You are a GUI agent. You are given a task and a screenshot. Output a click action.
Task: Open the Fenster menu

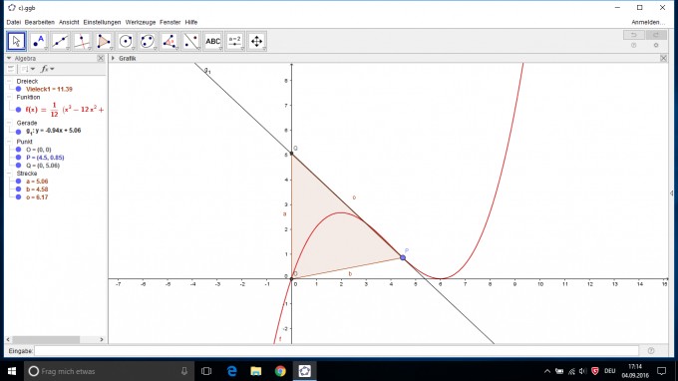tap(169, 22)
